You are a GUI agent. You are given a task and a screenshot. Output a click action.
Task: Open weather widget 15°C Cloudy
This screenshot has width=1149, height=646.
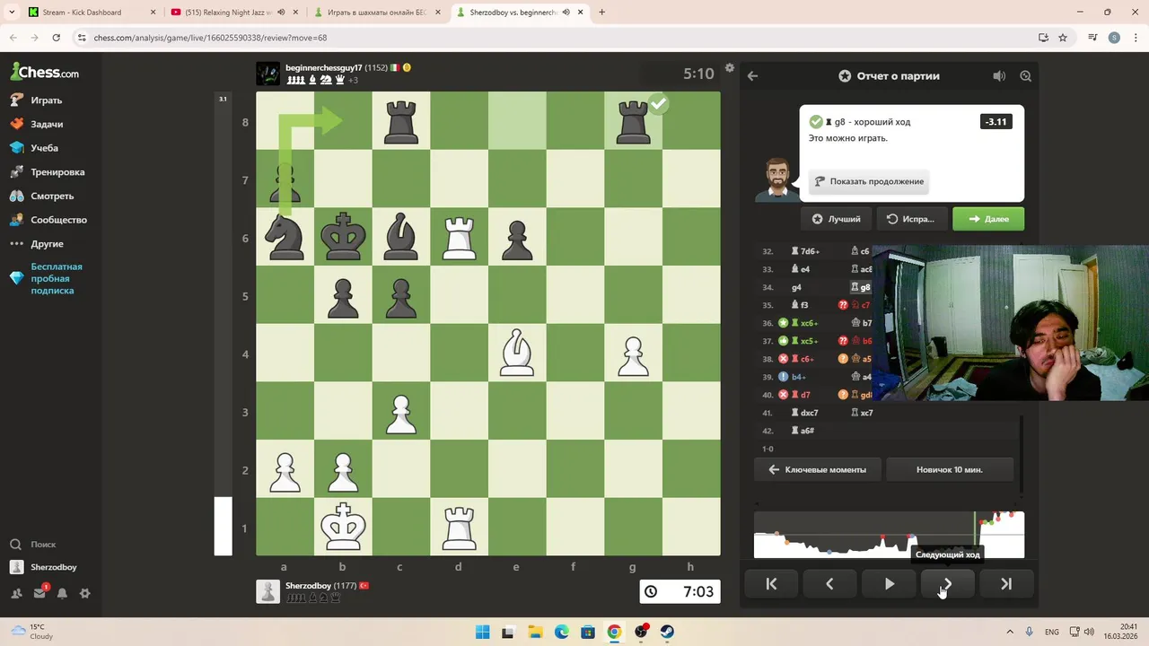(32, 632)
